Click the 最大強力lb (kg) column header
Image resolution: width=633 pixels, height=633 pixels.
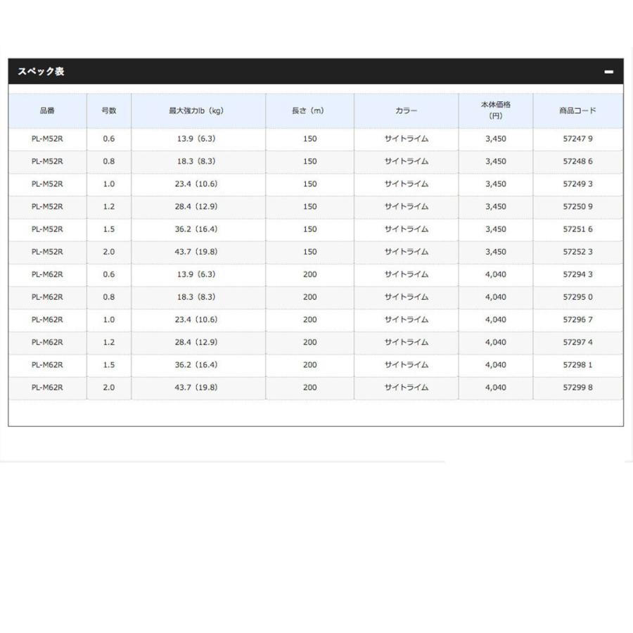click(198, 111)
